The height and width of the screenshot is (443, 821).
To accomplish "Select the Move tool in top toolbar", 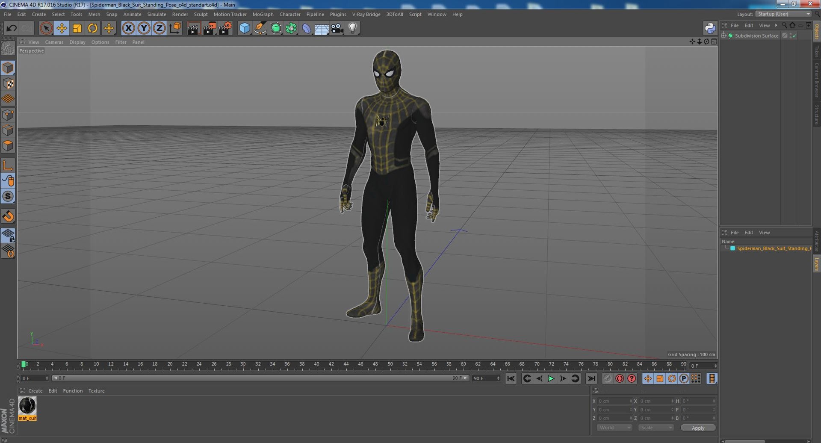I will [x=62, y=29].
